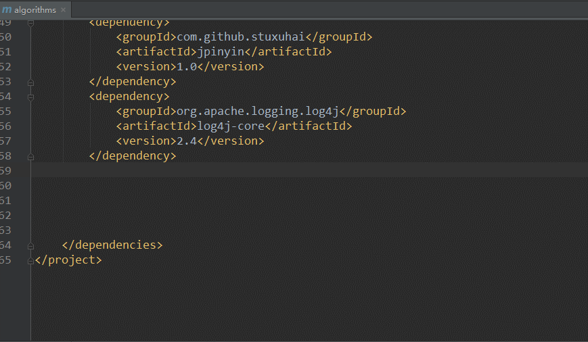Image resolution: width=588 pixels, height=342 pixels.
Task: Collapse the dependency block on line 49
Action: coord(30,23)
